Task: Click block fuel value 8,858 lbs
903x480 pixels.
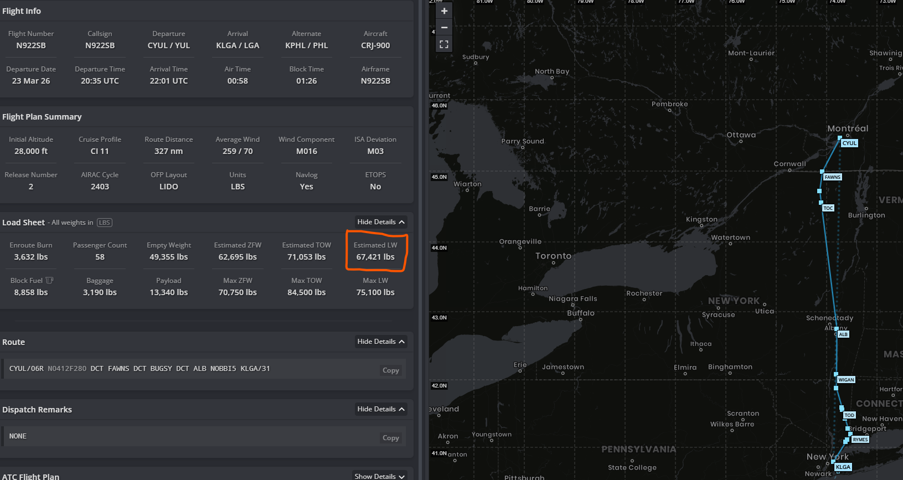Action: tap(31, 292)
